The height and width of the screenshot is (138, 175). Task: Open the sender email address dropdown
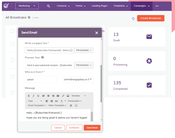pyautogui.click(x=78, y=79)
